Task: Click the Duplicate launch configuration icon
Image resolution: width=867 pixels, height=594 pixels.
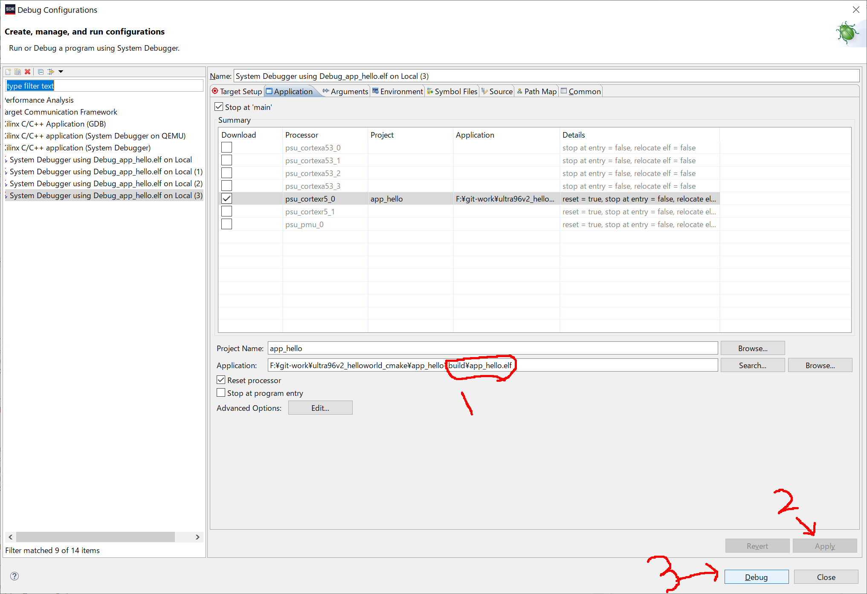Action: [x=17, y=72]
